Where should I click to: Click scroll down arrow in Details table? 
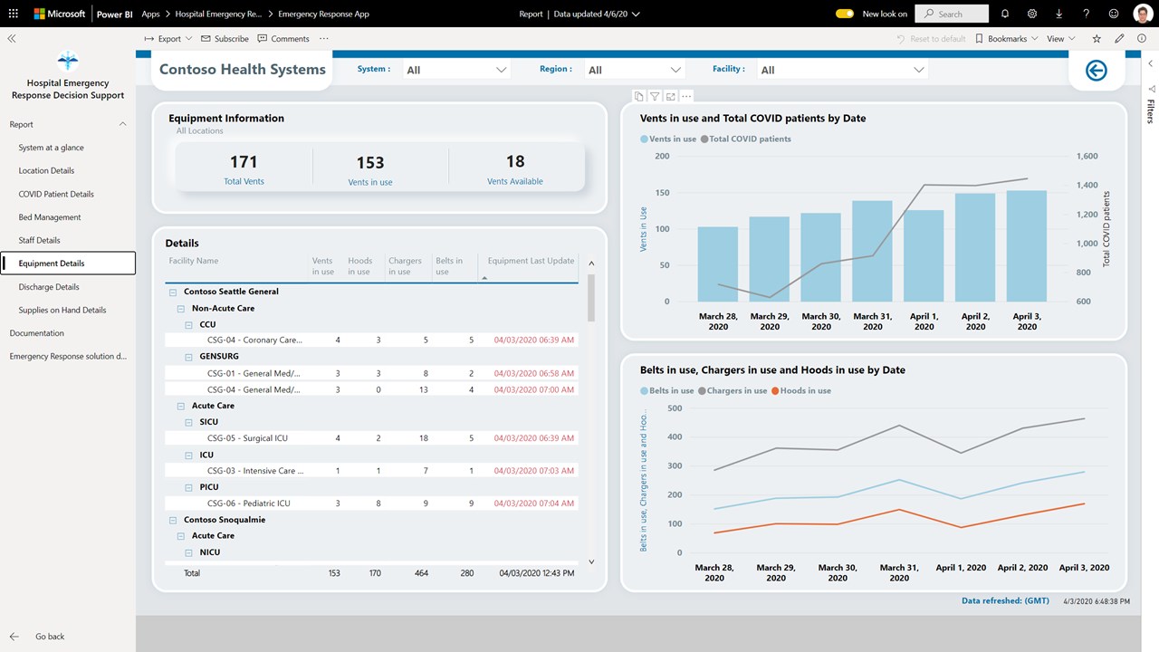[591, 561]
